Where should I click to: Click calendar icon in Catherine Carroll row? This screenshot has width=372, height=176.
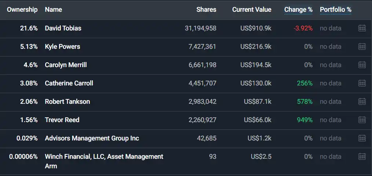coord(362,83)
